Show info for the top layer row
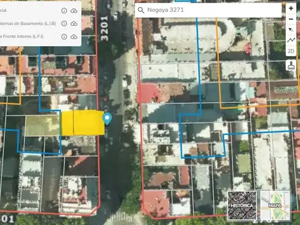The width and height of the screenshot is (300, 225). (x=64, y=11)
